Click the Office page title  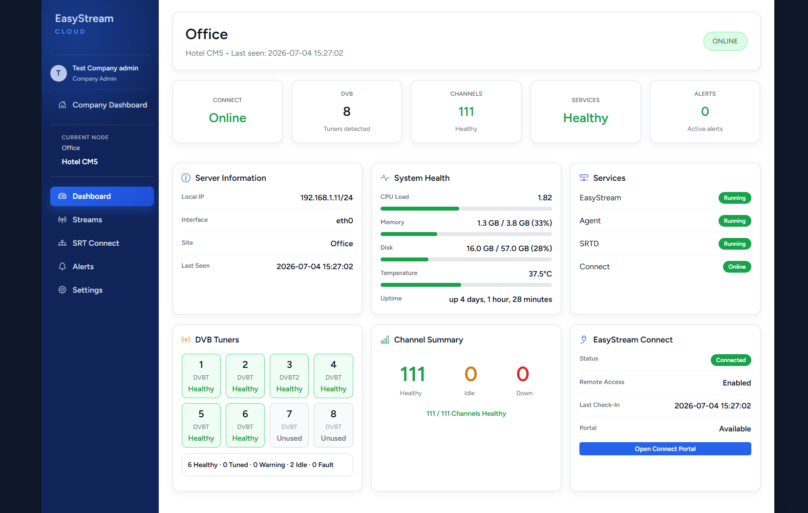207,34
